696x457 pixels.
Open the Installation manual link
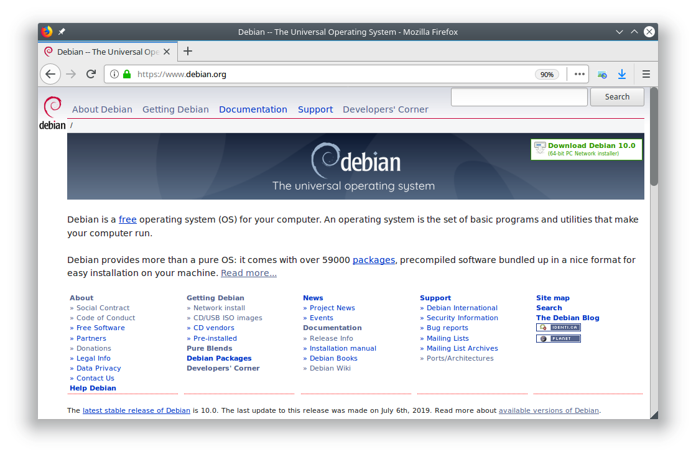pos(343,348)
